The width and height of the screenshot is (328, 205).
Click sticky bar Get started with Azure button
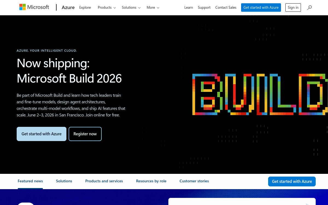[292, 181]
